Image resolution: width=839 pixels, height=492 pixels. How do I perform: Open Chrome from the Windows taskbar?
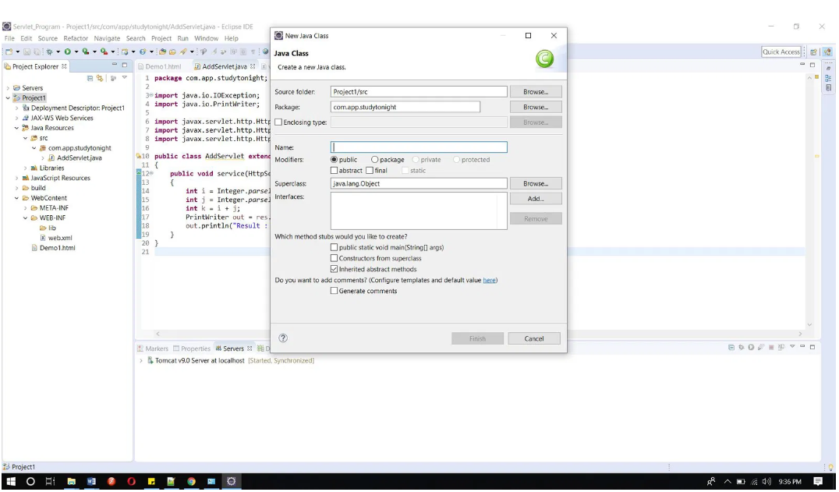click(191, 483)
